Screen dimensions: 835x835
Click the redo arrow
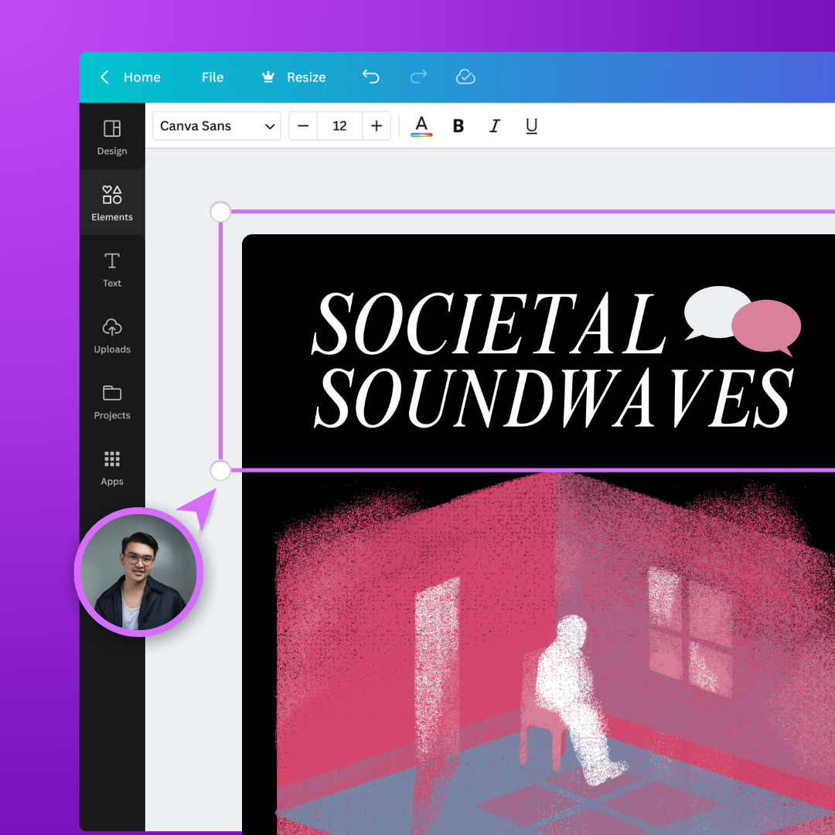[x=418, y=77]
